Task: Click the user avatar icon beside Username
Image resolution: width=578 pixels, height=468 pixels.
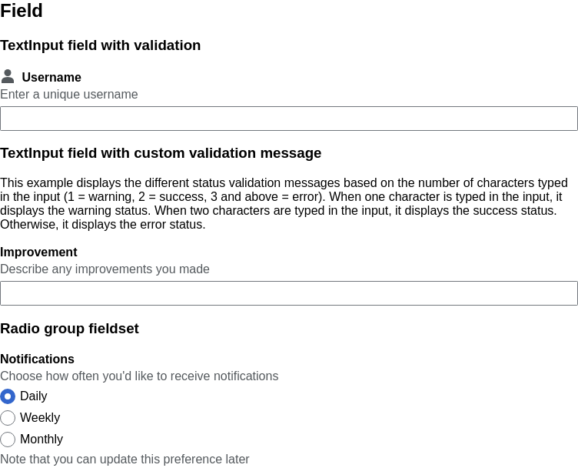Action: [8, 76]
